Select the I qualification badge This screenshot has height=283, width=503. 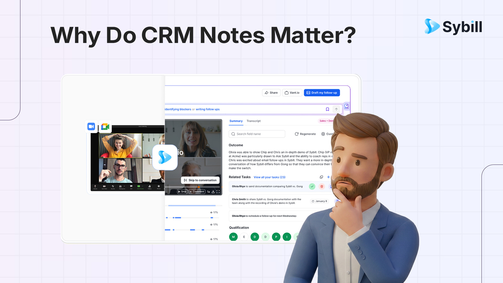click(287, 237)
